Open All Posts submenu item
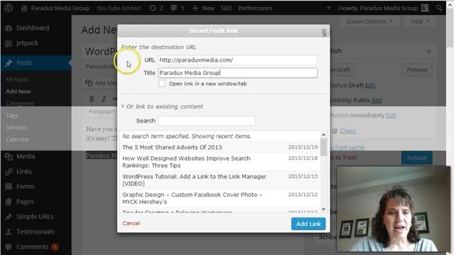 point(17,79)
